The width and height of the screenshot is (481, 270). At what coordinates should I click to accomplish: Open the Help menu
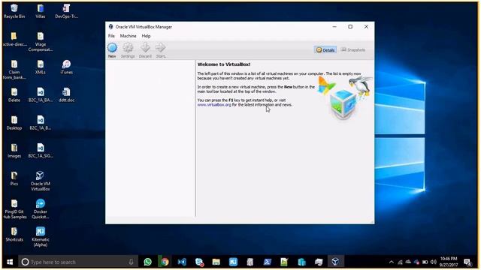(x=146, y=36)
